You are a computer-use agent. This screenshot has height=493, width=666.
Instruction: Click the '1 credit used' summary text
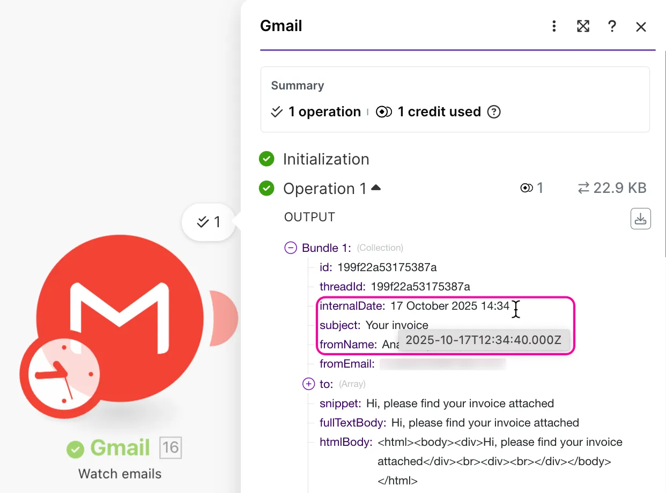(439, 112)
